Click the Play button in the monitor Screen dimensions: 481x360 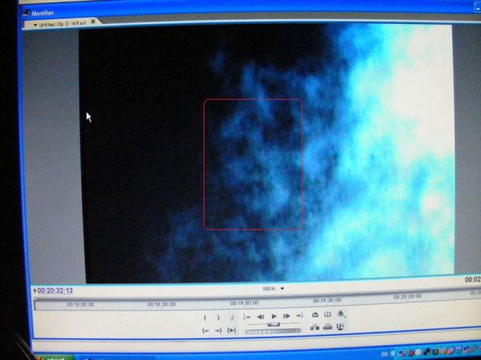tap(274, 316)
